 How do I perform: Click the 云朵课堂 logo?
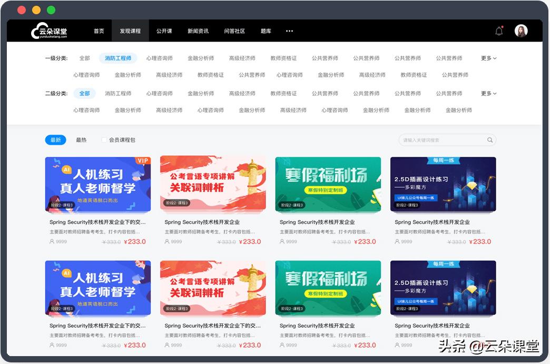point(49,31)
